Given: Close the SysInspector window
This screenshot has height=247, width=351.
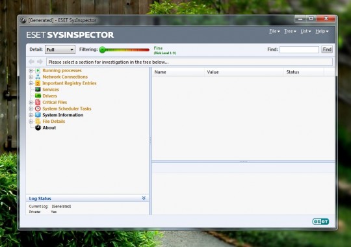Looking at the screenshot, I should [x=326, y=19].
